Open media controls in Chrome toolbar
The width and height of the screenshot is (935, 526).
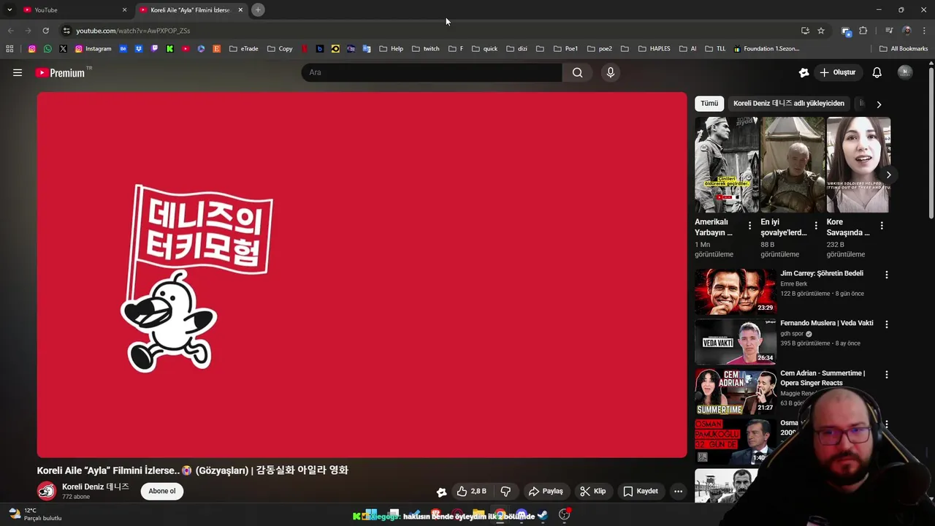(x=889, y=31)
